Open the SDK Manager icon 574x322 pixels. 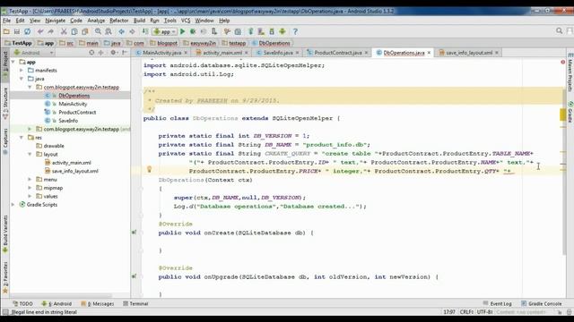coord(272,32)
